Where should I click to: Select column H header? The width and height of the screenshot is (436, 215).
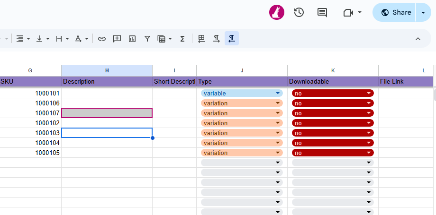(107, 70)
